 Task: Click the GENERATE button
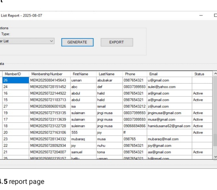(77, 42)
